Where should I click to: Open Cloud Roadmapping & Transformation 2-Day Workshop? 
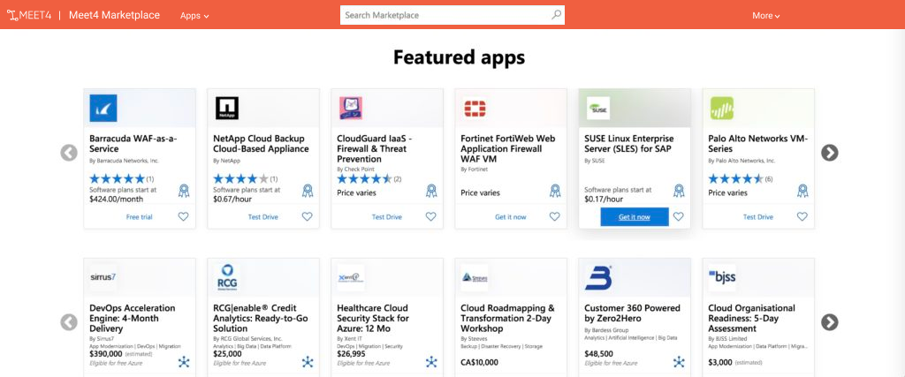pyautogui.click(x=507, y=318)
